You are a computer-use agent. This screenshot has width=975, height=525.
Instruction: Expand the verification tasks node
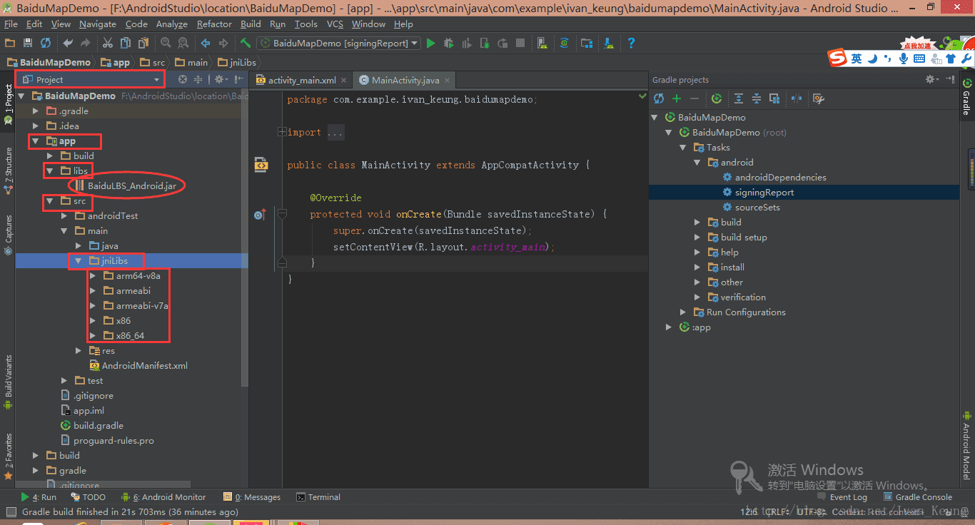[x=697, y=297]
